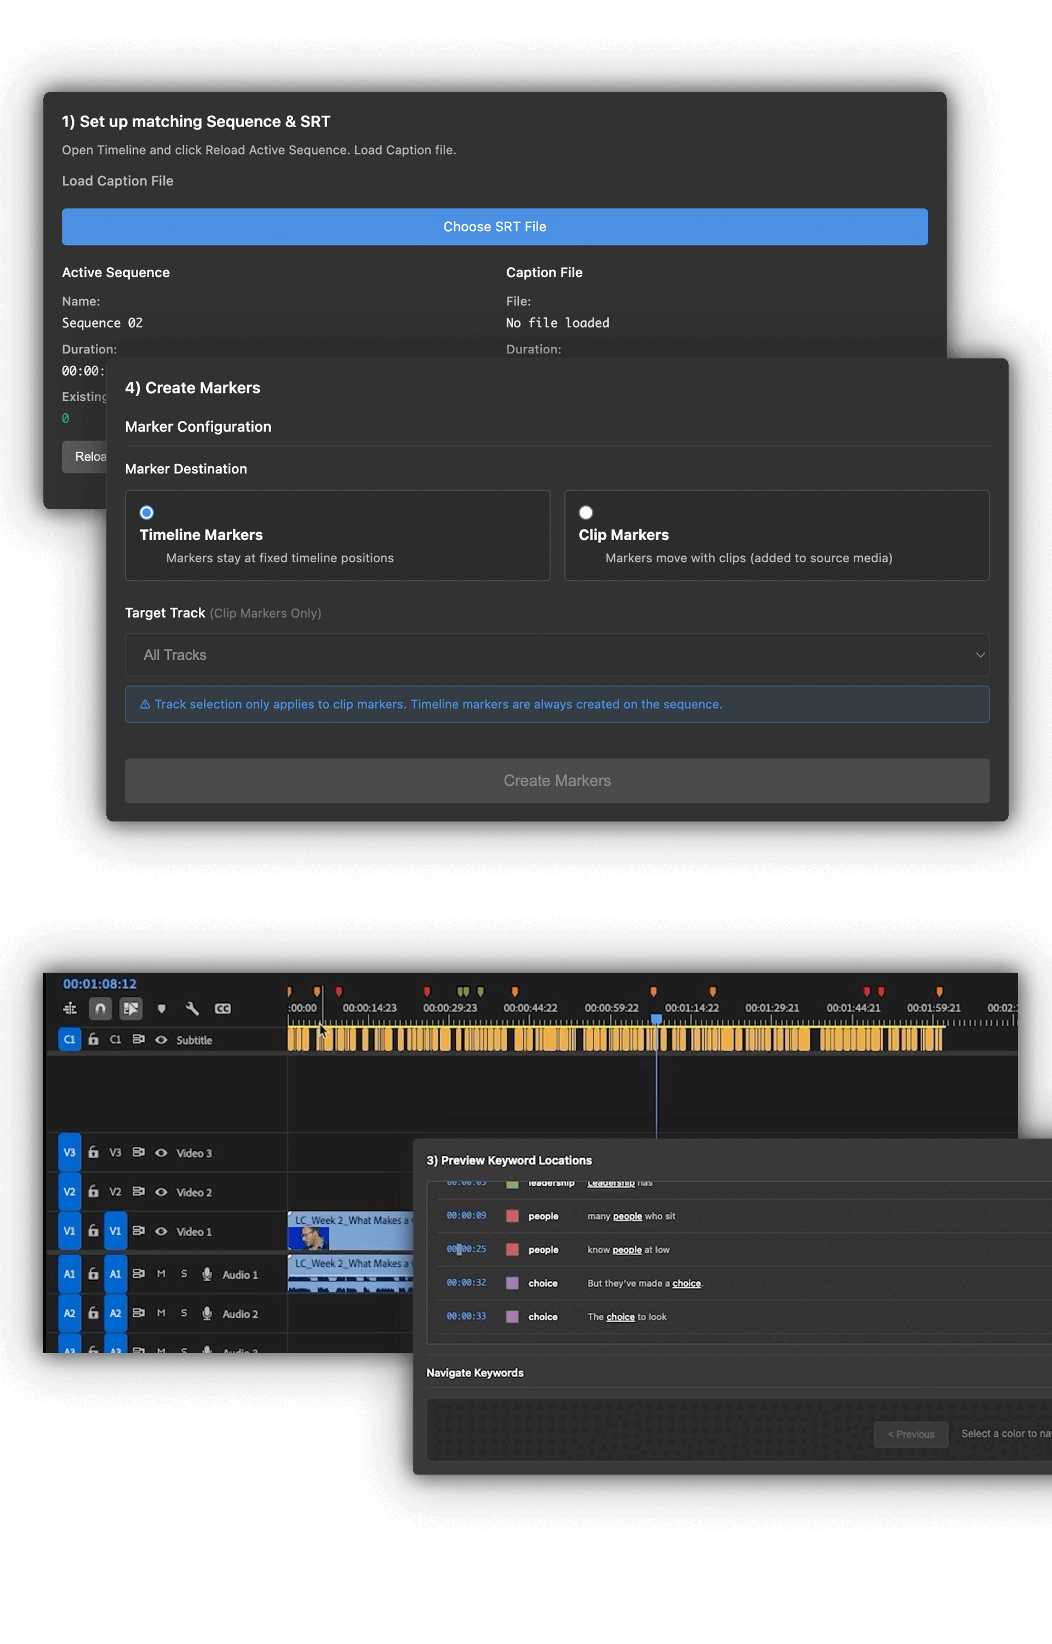Image resolution: width=1052 pixels, height=1644 pixels.
Task: Hide the Video 1 track with eye icon
Action: click(x=161, y=1231)
